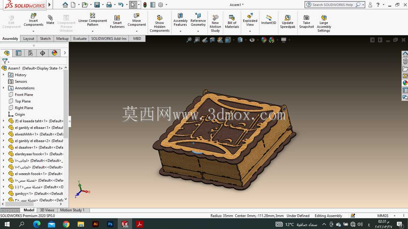Select the Mate tool
This screenshot has width=408, height=229.
(x=50, y=19)
